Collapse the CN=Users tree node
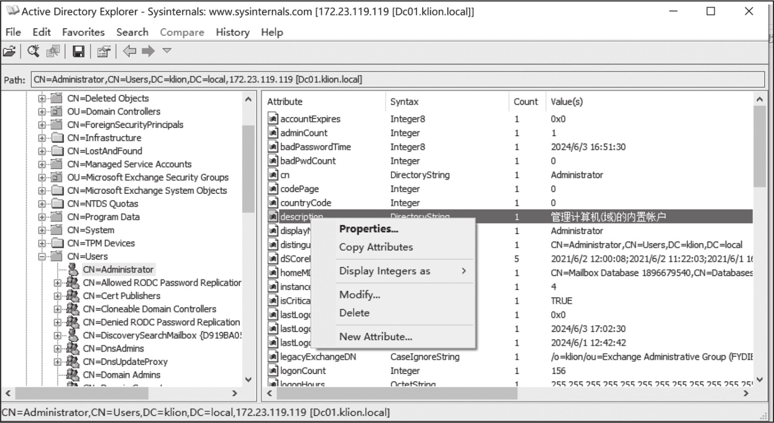The height and width of the screenshot is (423, 774). pyautogui.click(x=42, y=256)
